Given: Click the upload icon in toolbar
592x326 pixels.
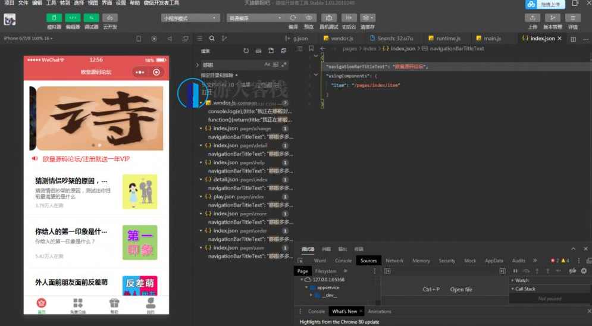Looking at the screenshot, I should pos(533,18).
